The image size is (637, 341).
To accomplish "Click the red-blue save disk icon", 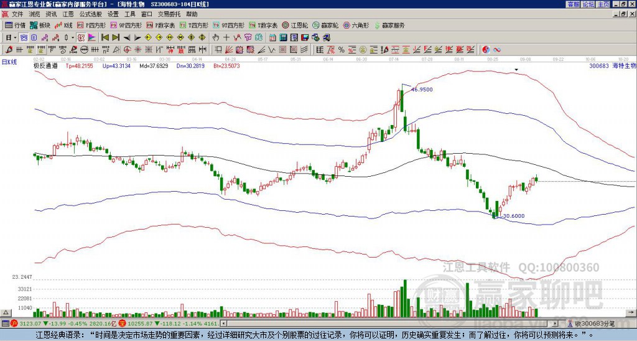I will point(305,37).
